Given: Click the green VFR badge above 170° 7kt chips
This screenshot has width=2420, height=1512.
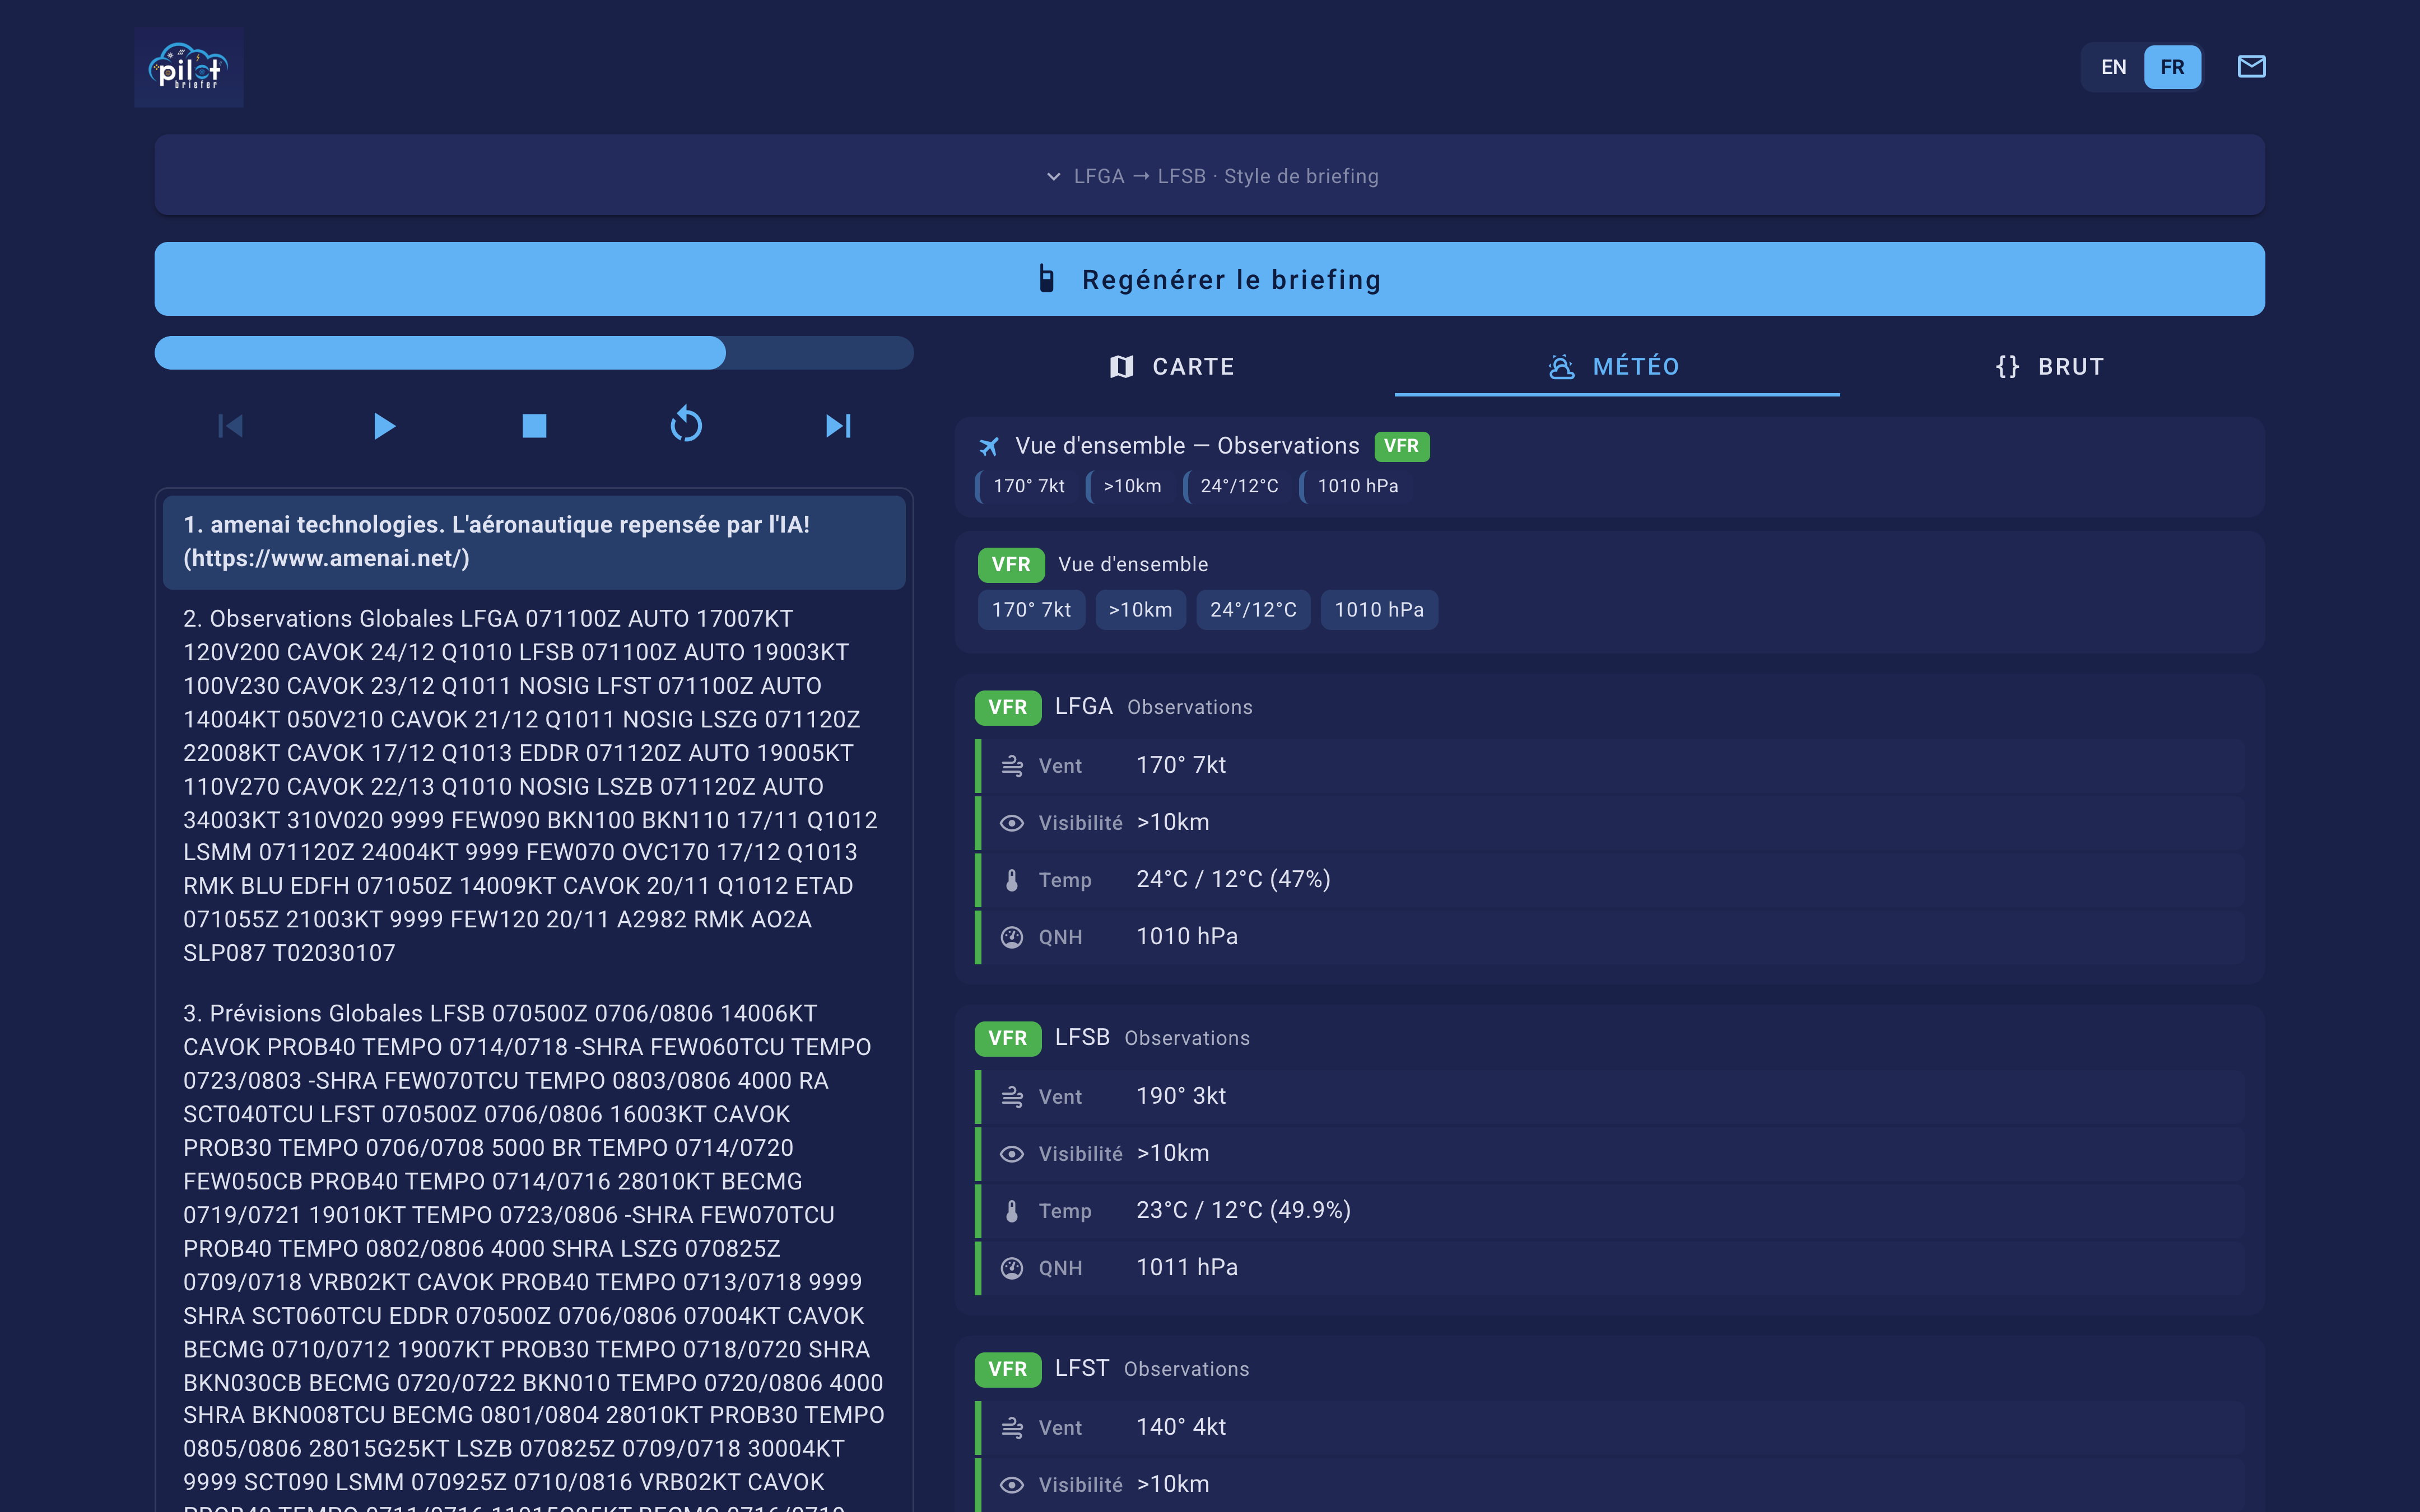Looking at the screenshot, I should click(1010, 565).
